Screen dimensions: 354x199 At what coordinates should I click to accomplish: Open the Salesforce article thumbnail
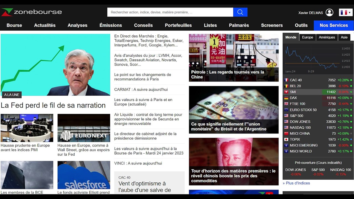(84, 175)
